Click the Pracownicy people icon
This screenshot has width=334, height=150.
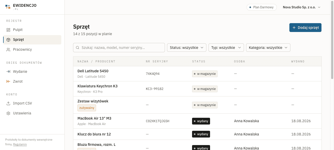[x=8, y=50]
